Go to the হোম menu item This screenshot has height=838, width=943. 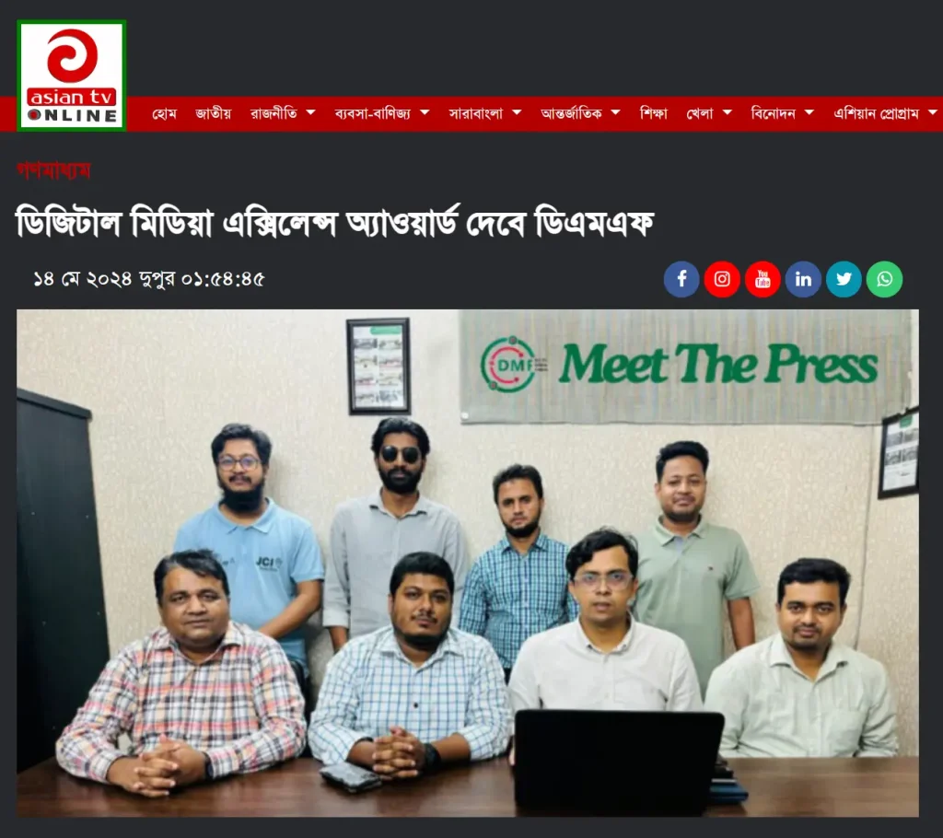pyautogui.click(x=164, y=113)
